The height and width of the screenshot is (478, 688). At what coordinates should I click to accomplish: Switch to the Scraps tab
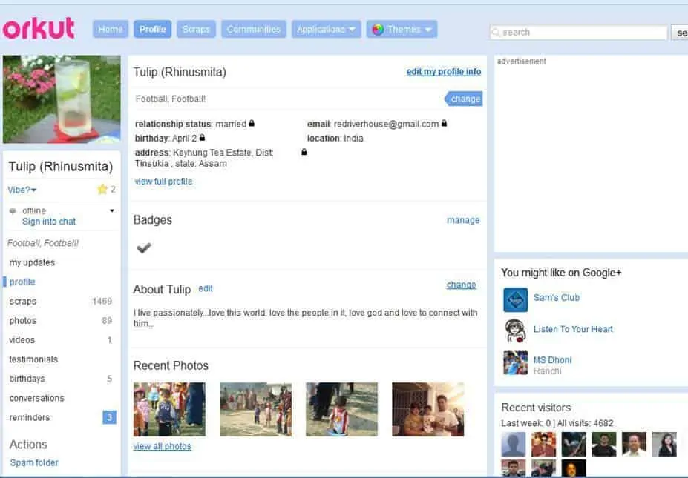[x=196, y=30]
